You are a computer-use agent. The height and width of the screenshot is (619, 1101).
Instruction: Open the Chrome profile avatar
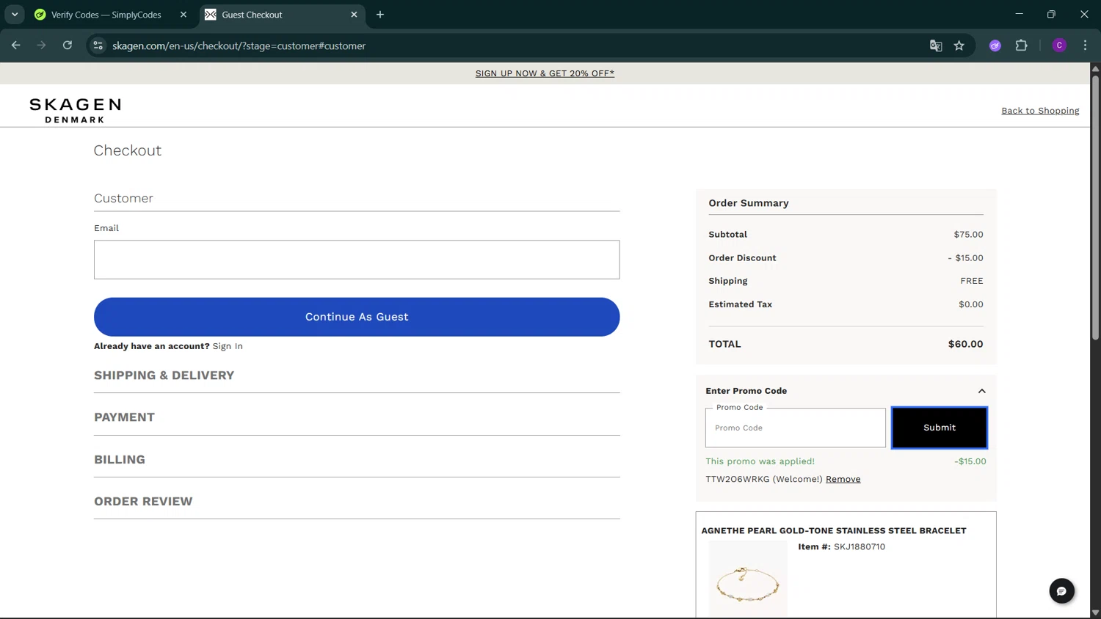pos(1059,45)
